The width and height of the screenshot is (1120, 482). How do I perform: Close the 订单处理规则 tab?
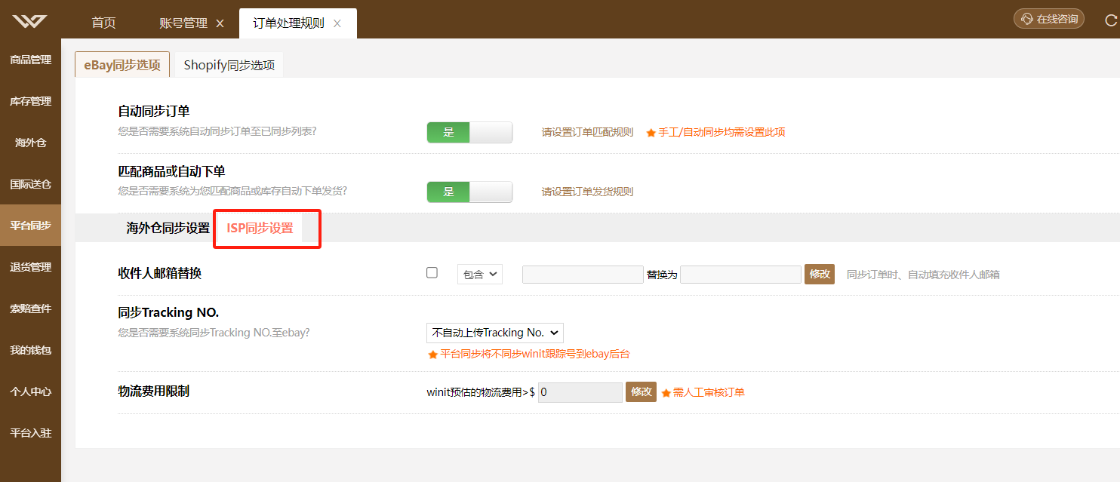[x=337, y=23]
